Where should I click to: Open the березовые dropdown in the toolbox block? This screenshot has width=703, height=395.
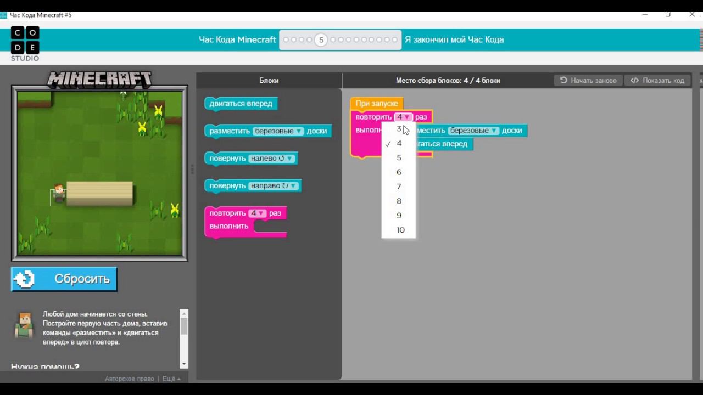[x=278, y=131]
